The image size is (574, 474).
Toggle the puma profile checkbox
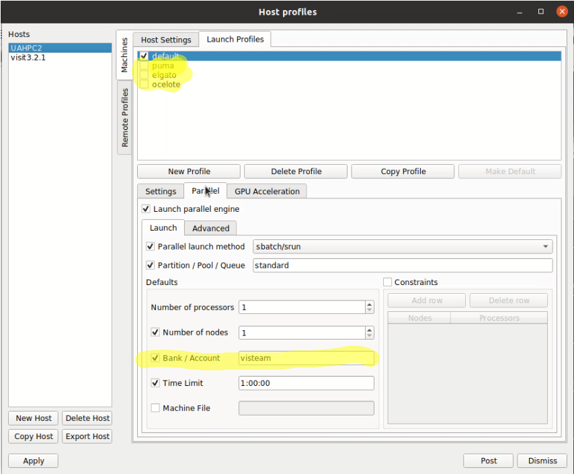(144, 66)
